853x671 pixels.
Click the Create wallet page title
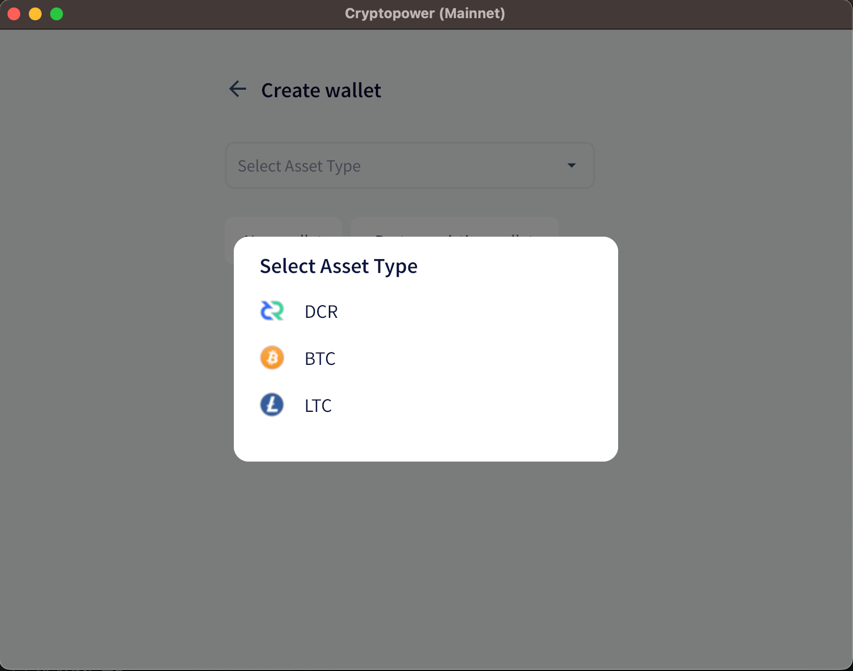pos(321,90)
